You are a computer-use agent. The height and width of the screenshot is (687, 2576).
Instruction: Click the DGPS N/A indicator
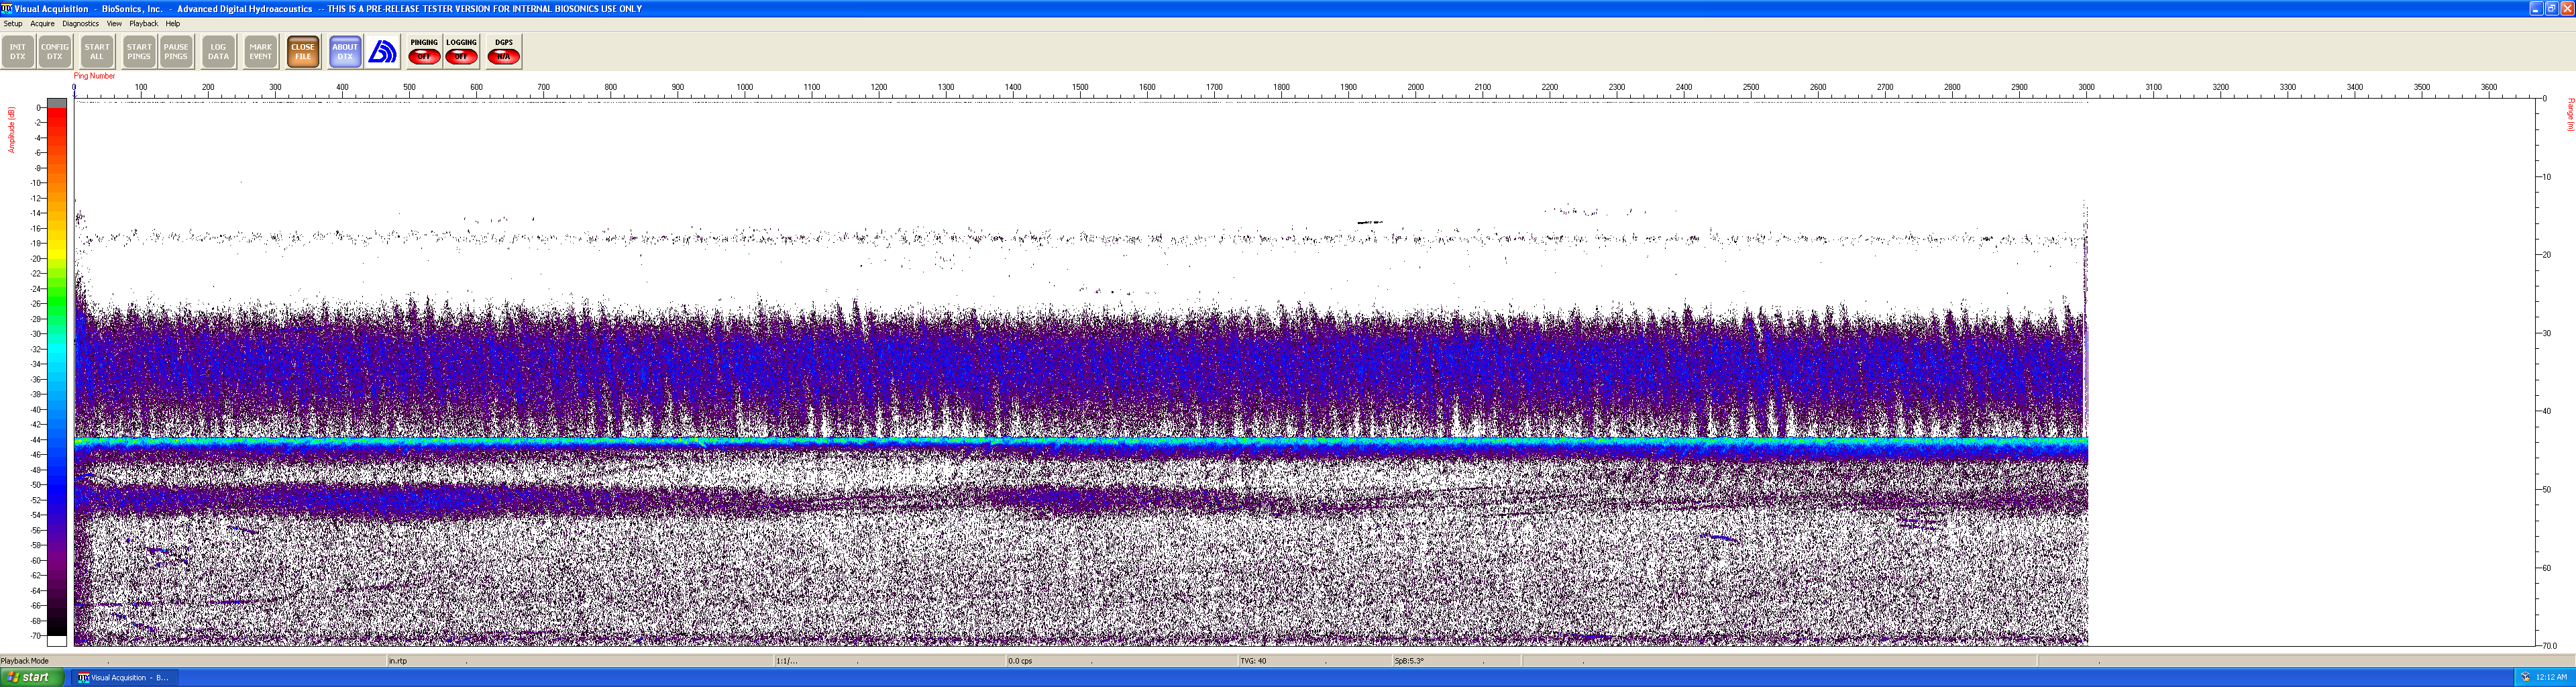point(503,52)
